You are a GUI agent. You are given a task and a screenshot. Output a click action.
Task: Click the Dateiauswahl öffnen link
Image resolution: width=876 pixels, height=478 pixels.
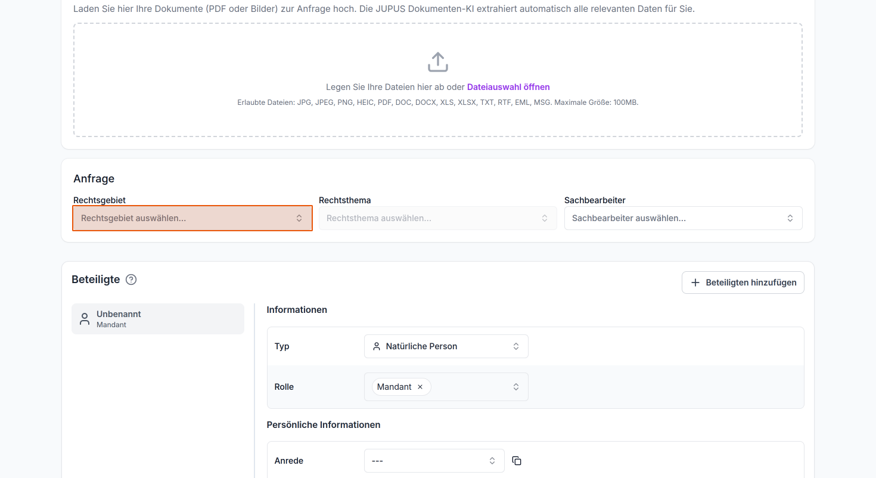(x=508, y=87)
